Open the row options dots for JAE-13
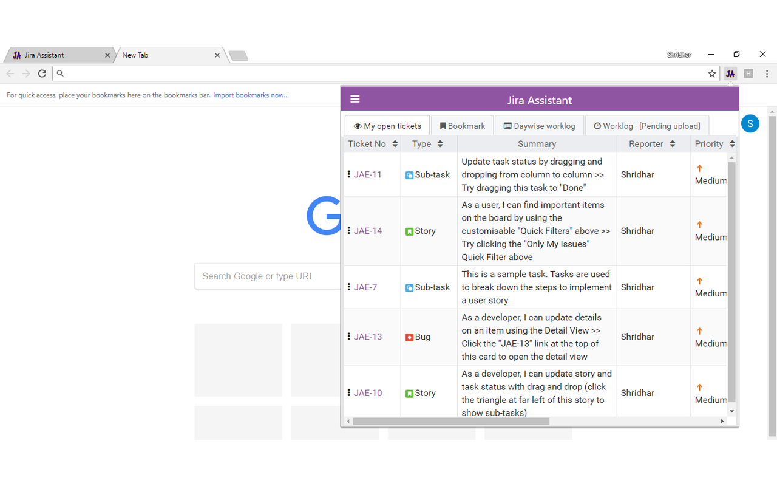 [348, 337]
